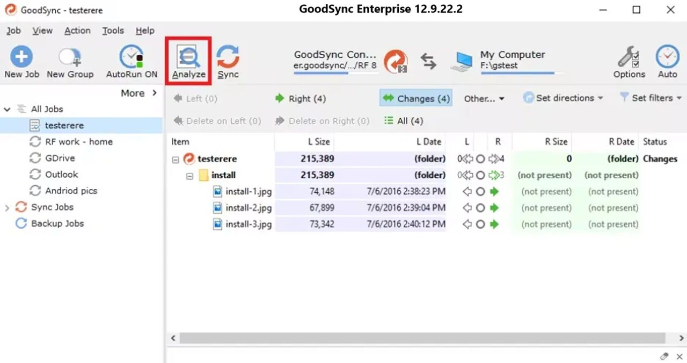Click the install folder icon
The width and height of the screenshot is (687, 363).
point(203,176)
